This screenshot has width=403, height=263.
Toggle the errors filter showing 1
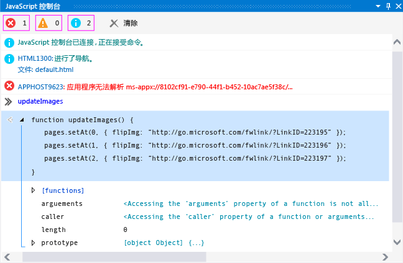[16, 23]
